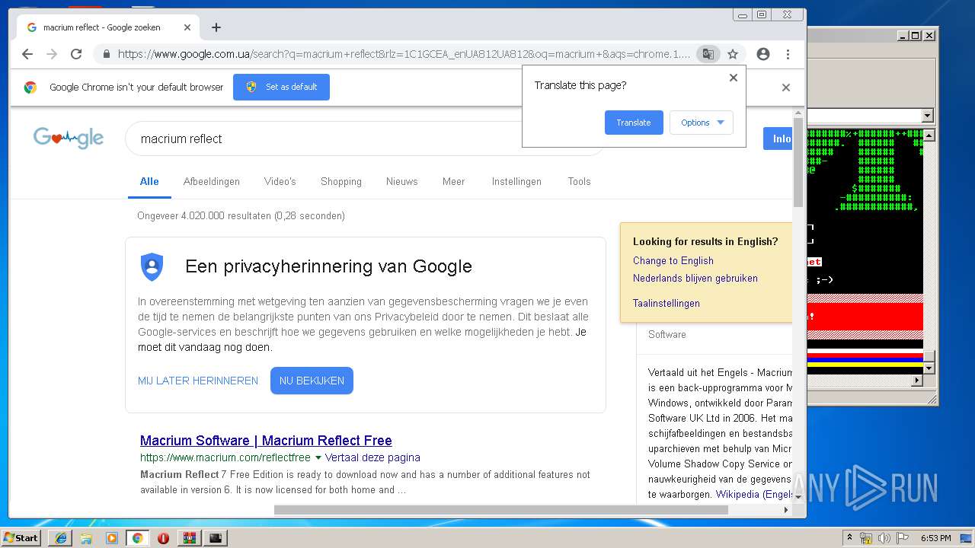
Task: Click the Translate button
Action: tap(634, 123)
